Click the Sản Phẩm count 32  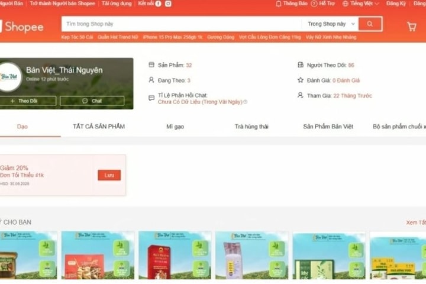(189, 65)
